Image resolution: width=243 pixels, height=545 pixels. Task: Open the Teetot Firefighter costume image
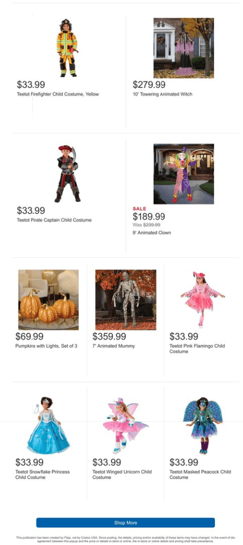[x=67, y=48]
